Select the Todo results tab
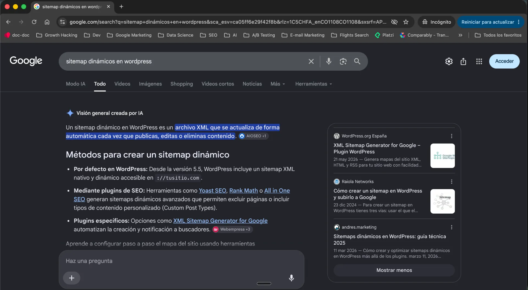 [x=100, y=84]
